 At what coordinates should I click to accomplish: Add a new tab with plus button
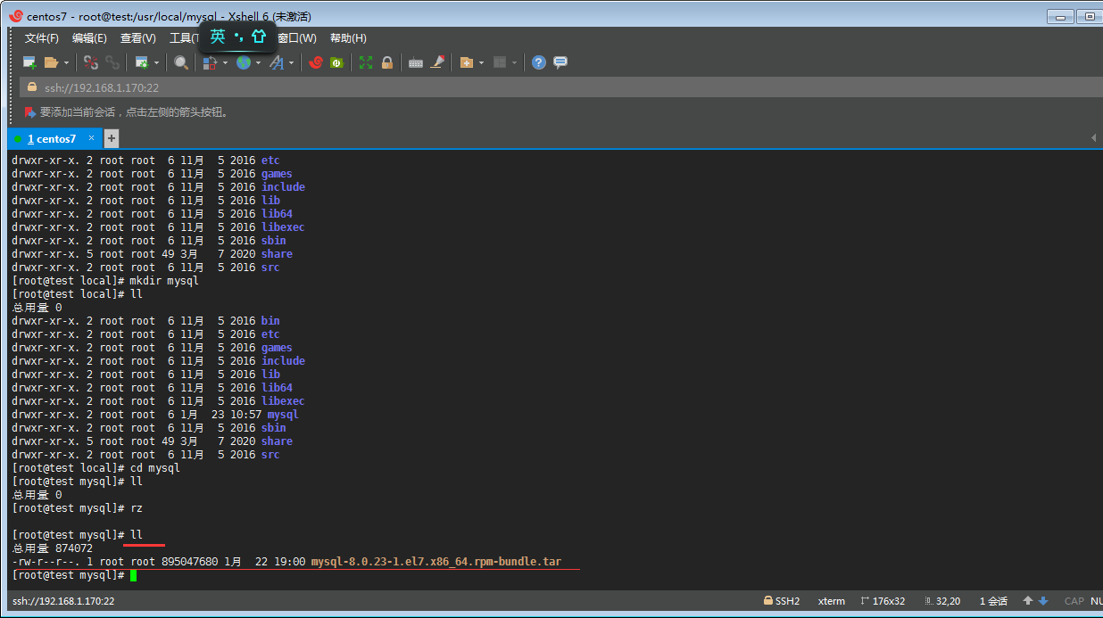pyautogui.click(x=112, y=138)
